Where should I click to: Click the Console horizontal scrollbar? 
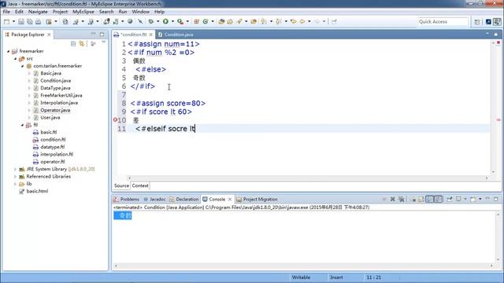pyautogui.click(x=303, y=266)
